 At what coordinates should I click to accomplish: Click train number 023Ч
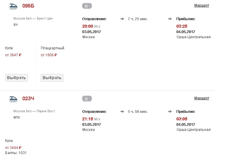[28, 98]
